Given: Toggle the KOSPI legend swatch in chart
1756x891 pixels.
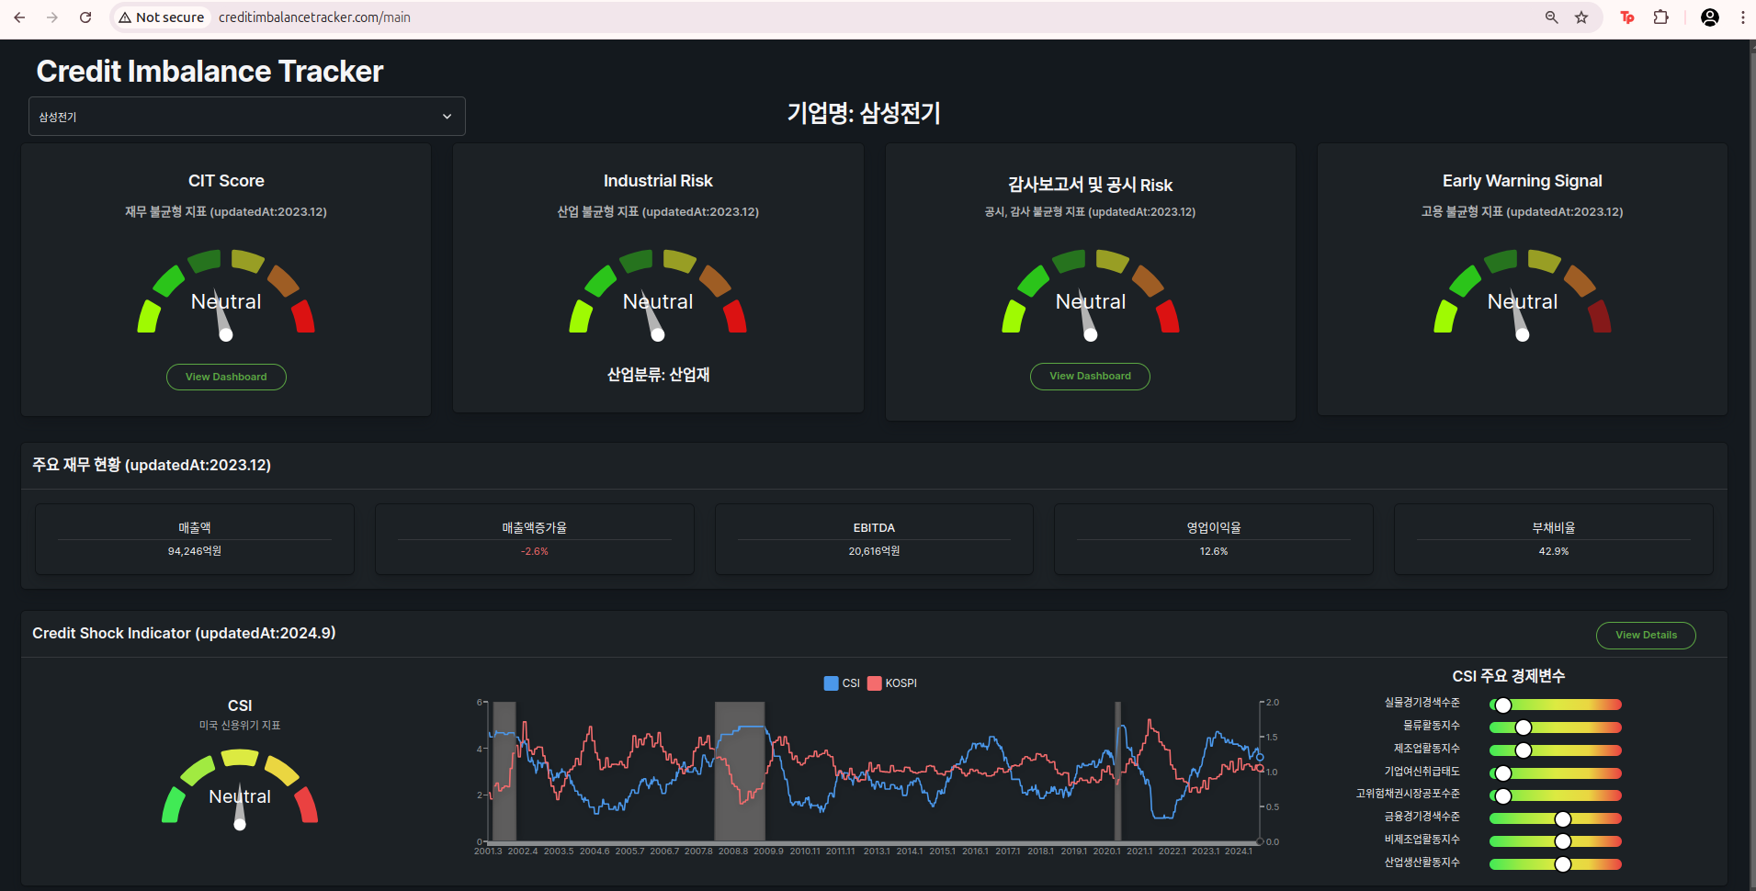Looking at the screenshot, I should [875, 683].
